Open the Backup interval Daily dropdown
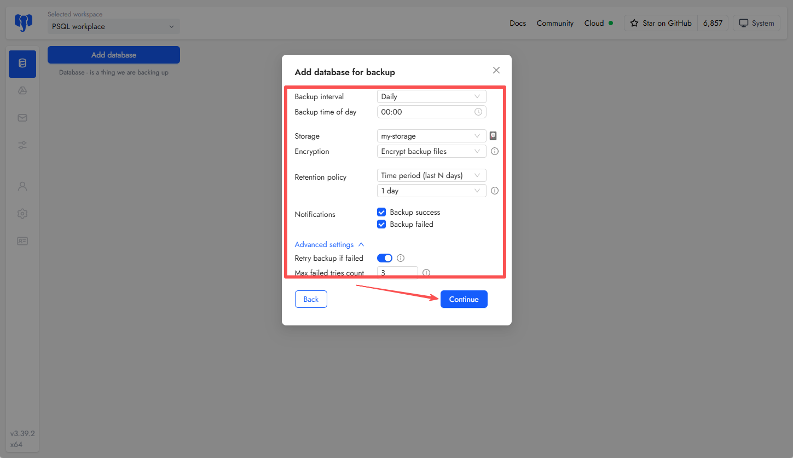Viewport: 793px width, 458px height. click(x=432, y=96)
